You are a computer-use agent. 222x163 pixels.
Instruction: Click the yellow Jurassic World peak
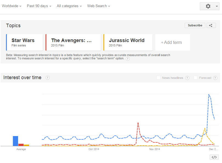(205, 128)
